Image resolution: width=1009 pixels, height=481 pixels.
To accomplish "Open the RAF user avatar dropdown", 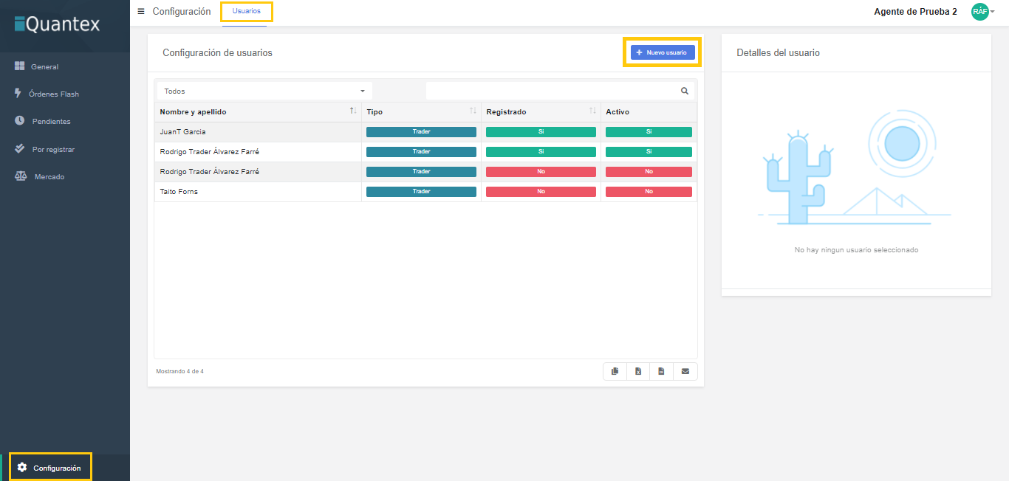I will 982,12.
